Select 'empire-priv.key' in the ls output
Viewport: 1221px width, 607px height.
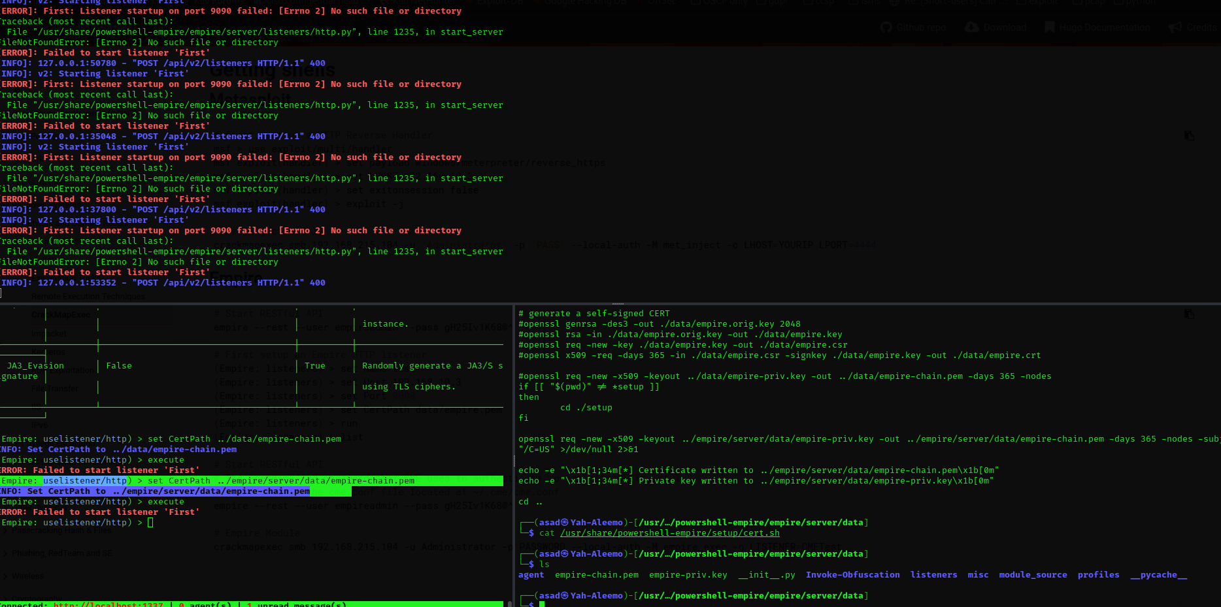click(688, 575)
